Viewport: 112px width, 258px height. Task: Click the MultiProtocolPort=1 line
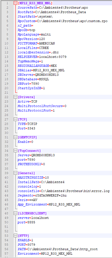pyautogui.click(x=36, y=110)
